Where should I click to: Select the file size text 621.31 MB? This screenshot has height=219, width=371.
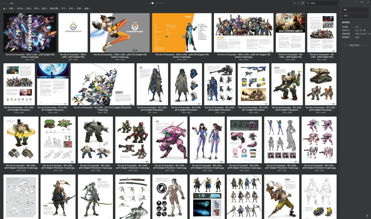coord(360,30)
